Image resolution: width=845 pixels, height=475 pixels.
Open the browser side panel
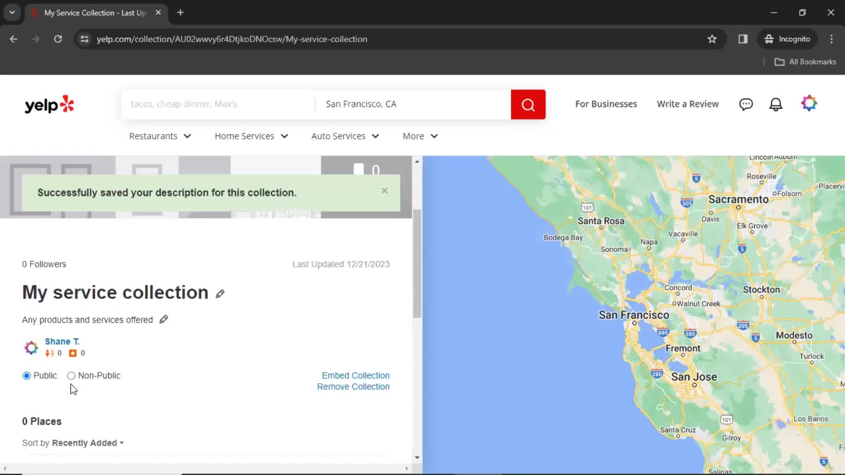(743, 39)
